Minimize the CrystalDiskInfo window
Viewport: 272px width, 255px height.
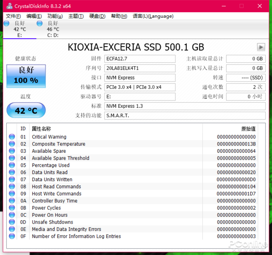pos(224,6)
